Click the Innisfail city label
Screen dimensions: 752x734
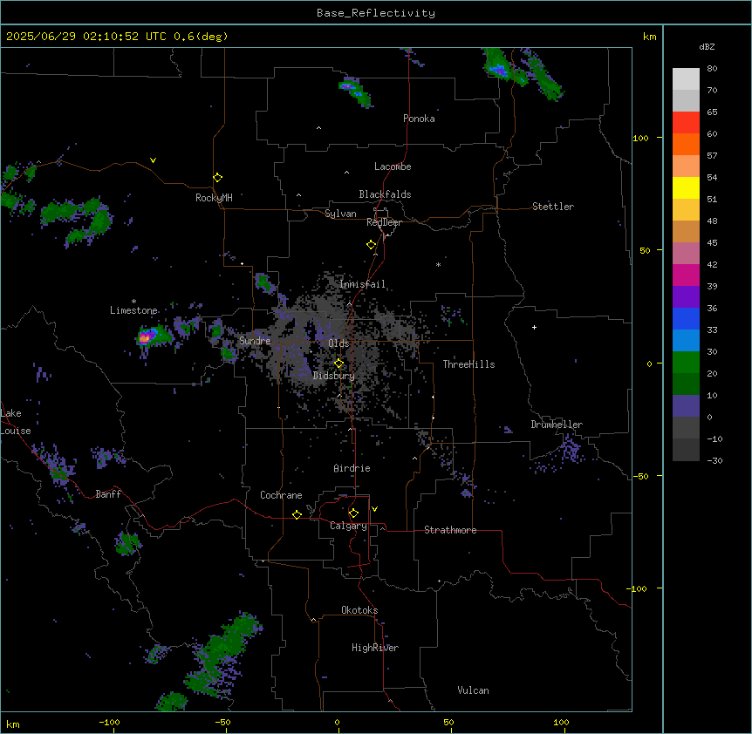pos(363,284)
